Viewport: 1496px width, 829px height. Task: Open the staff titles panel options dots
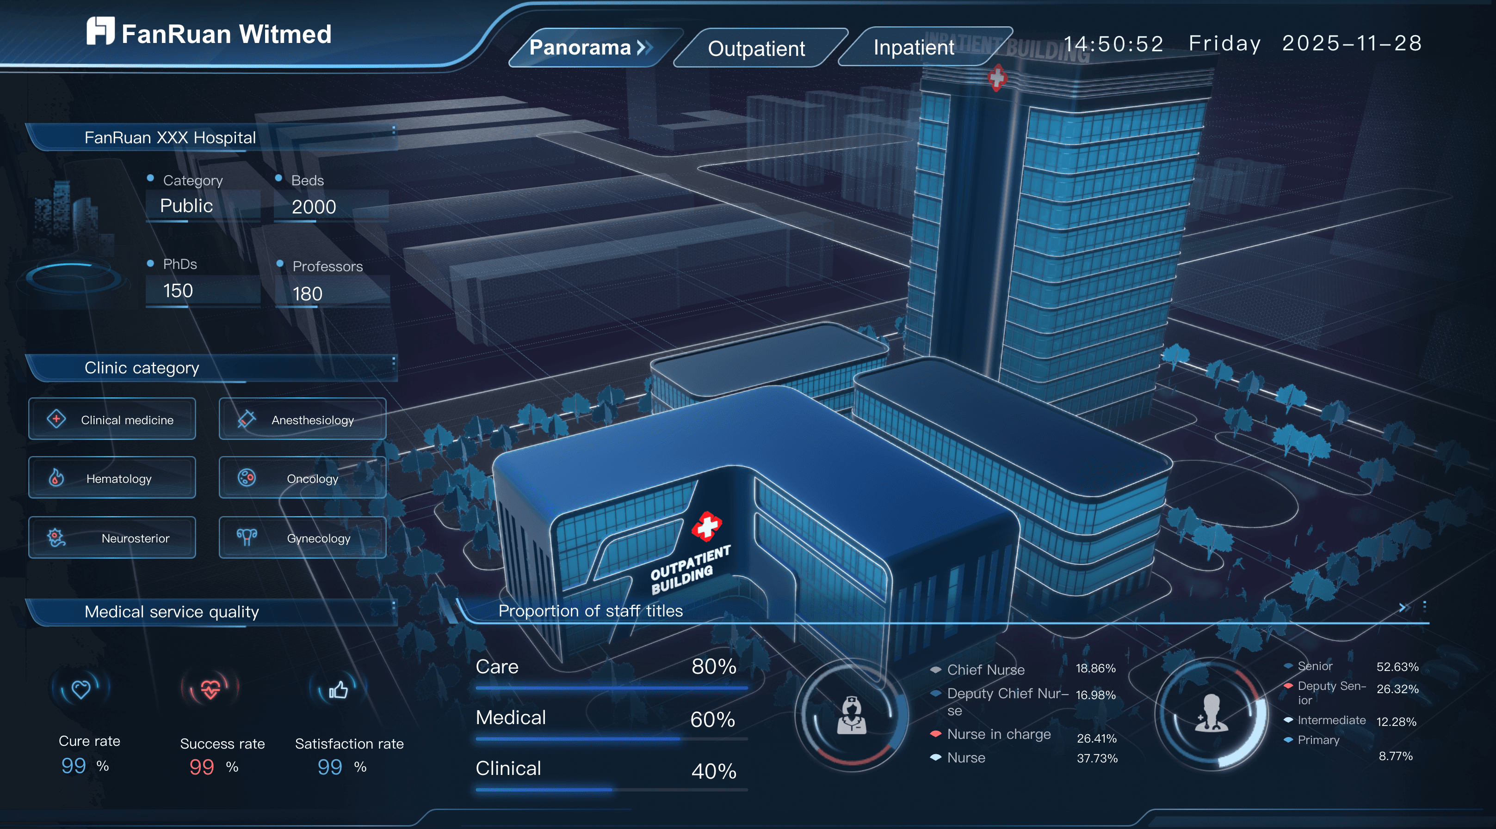coord(1425,607)
